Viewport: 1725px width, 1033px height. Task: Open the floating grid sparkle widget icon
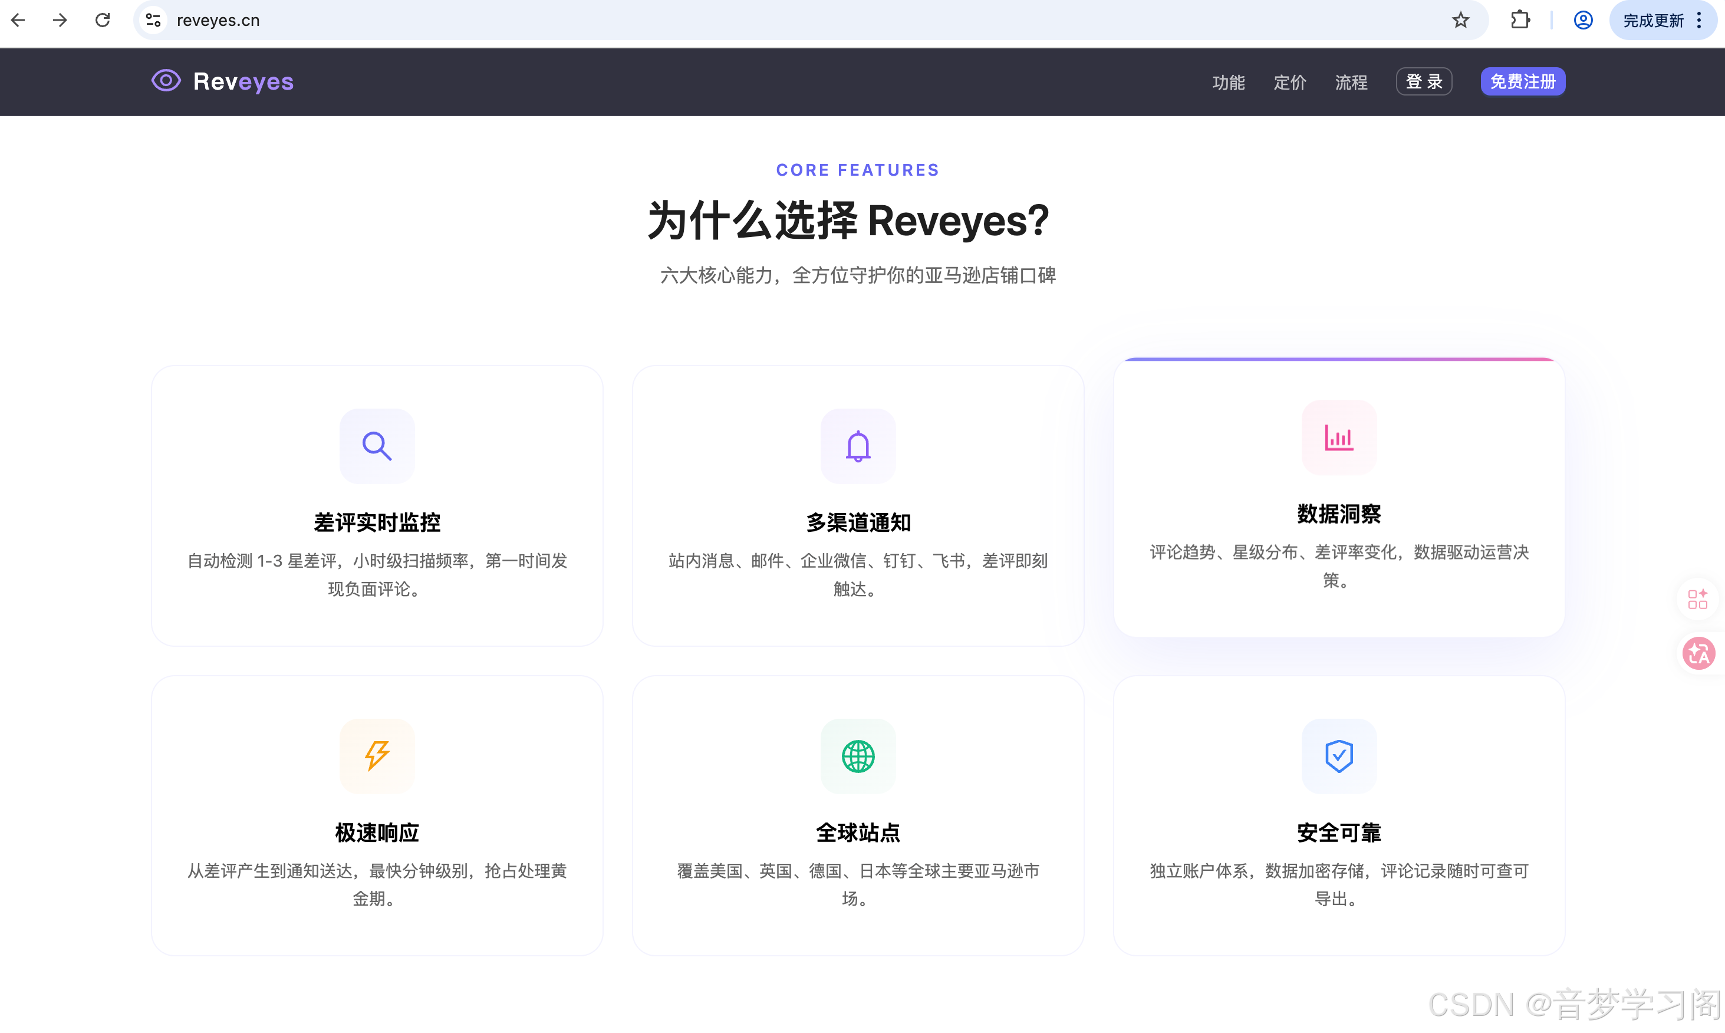tap(1698, 598)
